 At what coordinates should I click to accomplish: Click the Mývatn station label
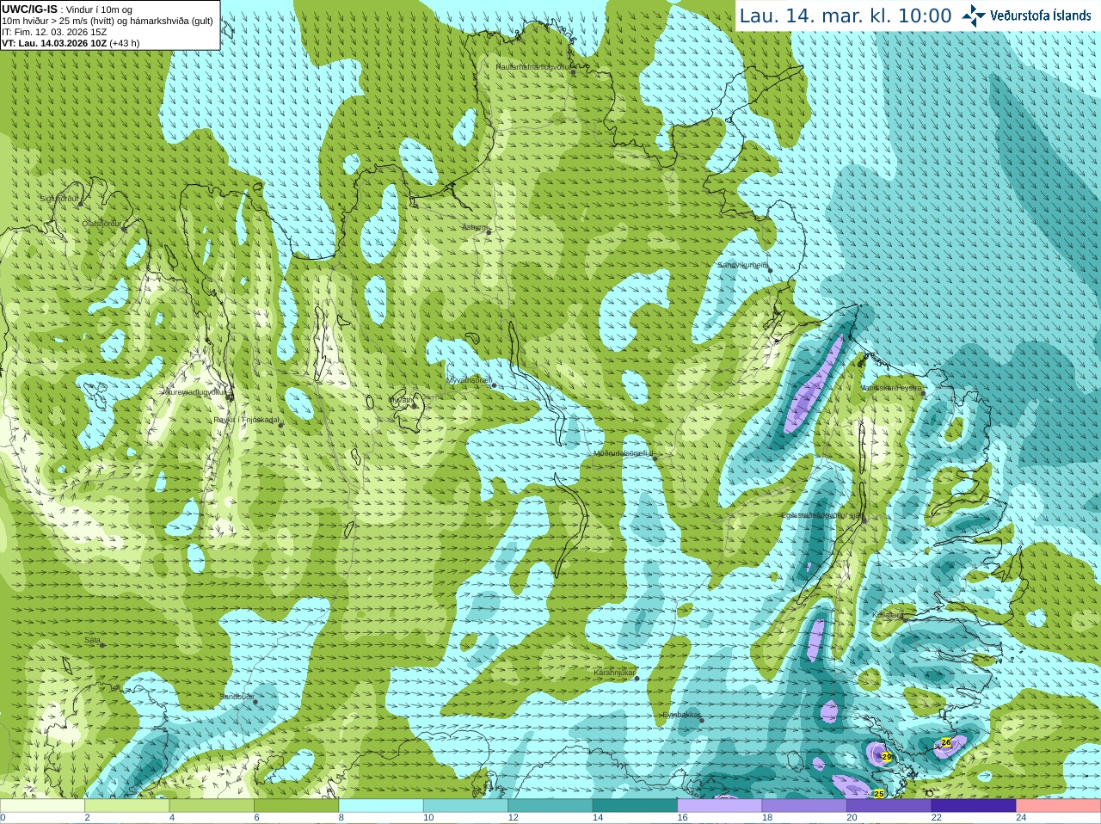(400, 400)
